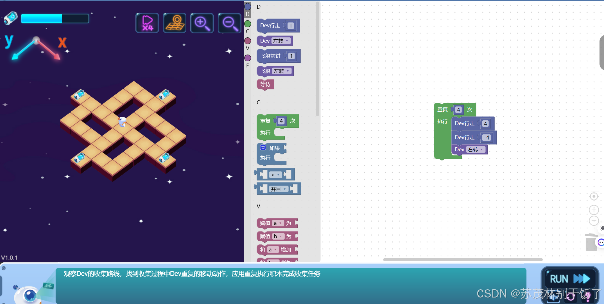The image size is (604, 304).
Task: Zoom in the block workspace
Action: (594, 210)
